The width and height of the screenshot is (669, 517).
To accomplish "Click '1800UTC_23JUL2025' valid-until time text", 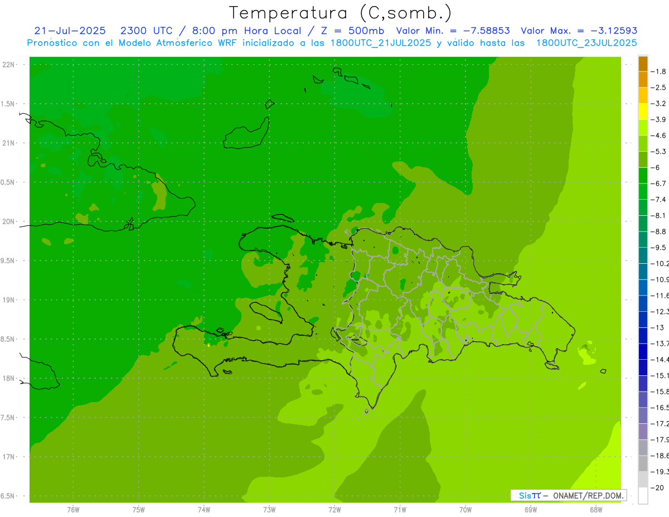I will pyautogui.click(x=586, y=43).
